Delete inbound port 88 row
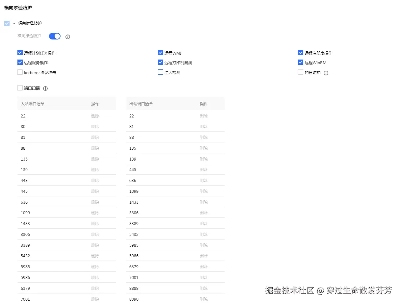This screenshot has width=400, height=303. (95, 148)
